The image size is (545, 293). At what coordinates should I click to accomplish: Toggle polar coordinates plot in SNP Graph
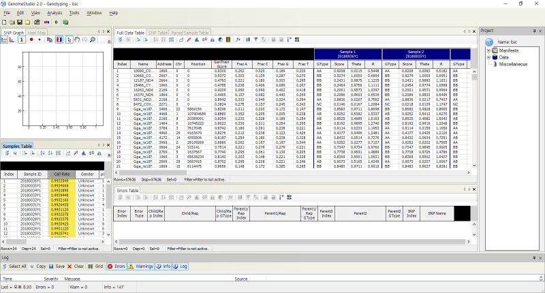(12, 40)
